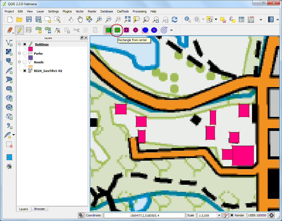Image resolution: width=282 pixels, height=221 pixels.
Task: Click Add WMS Layer globe icon
Action: coord(9,98)
